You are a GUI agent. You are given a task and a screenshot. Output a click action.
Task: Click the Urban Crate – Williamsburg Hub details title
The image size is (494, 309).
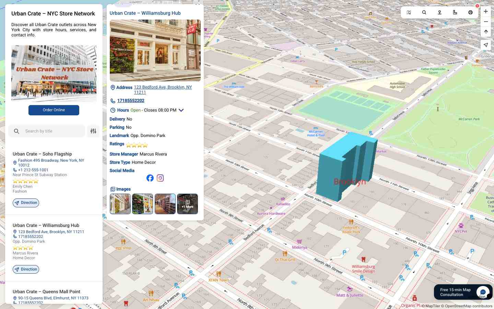click(145, 13)
